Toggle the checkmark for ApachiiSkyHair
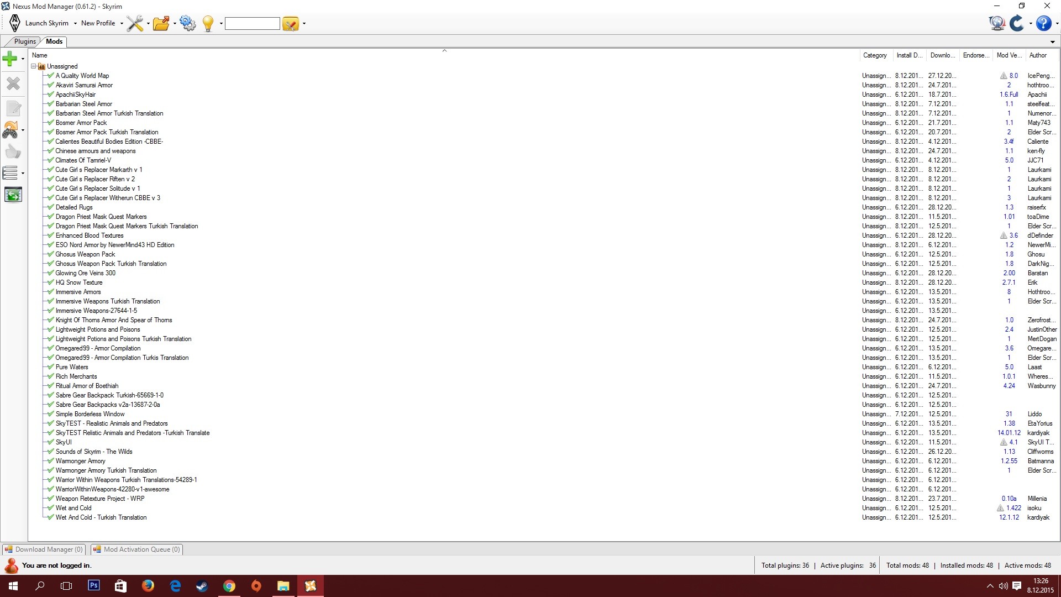Screen dimensions: 1061x597 pos(50,95)
